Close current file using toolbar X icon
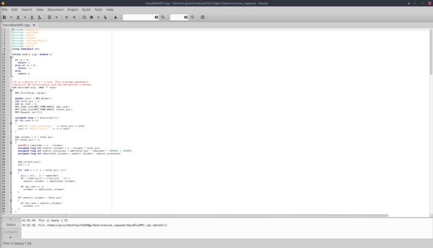Image resolution: width=433 pixels, height=248 pixels. coord(57,17)
